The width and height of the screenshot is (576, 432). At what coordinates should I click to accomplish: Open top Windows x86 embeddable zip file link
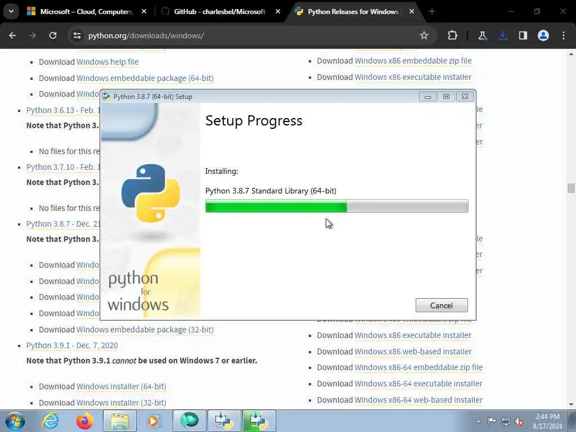pos(413,61)
